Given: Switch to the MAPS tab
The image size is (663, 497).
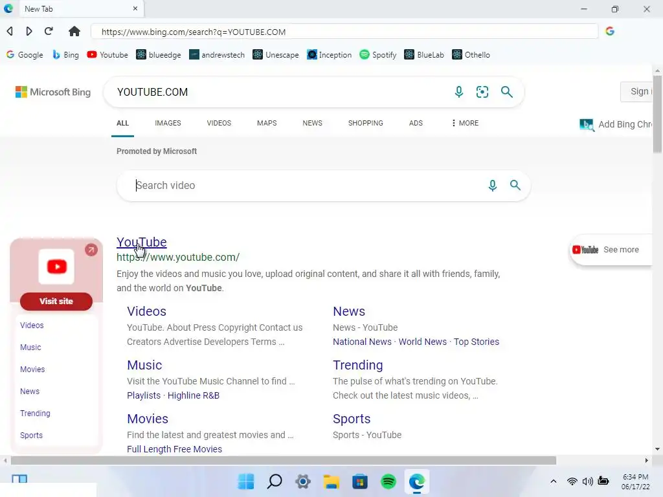Looking at the screenshot, I should click(x=267, y=123).
